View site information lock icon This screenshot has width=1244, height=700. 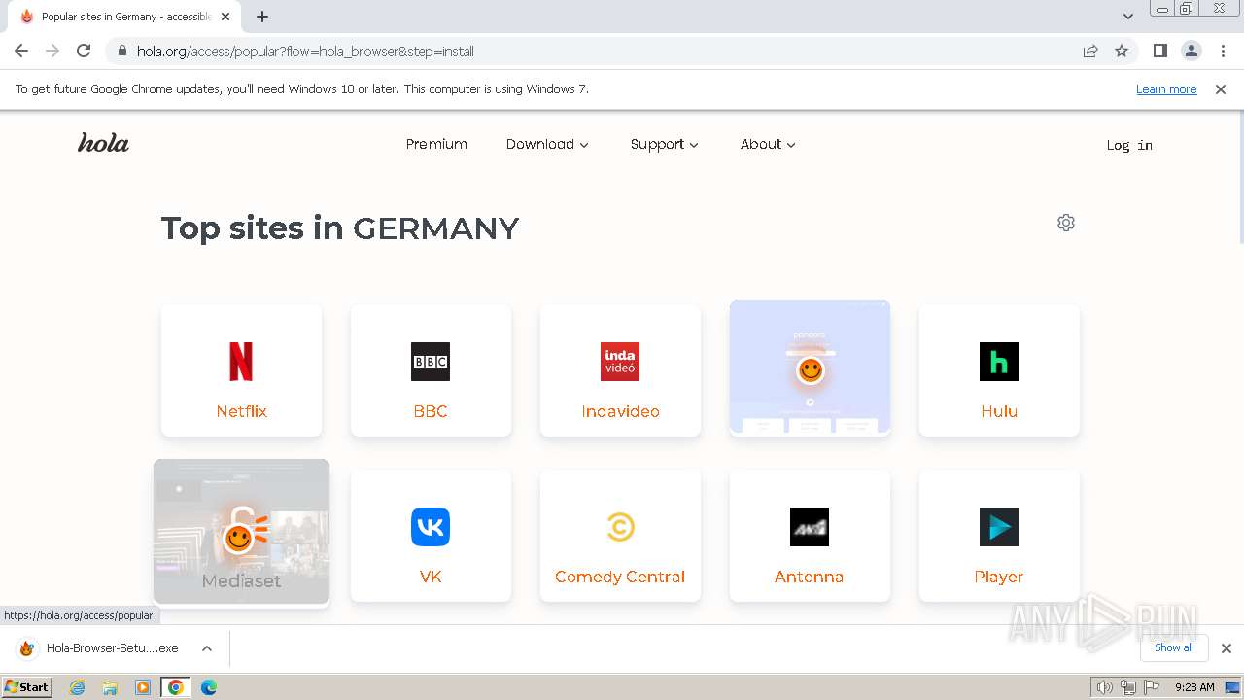tap(121, 51)
